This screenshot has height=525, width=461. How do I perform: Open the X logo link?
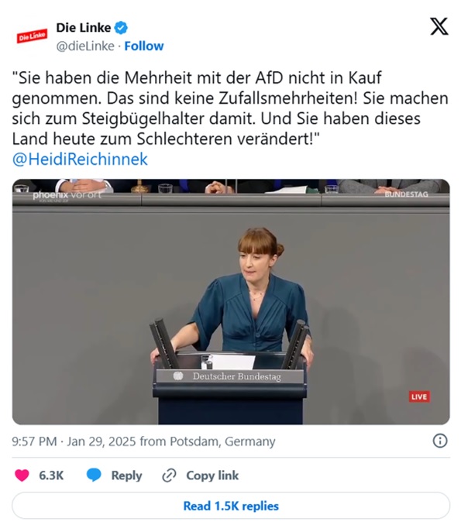439,27
